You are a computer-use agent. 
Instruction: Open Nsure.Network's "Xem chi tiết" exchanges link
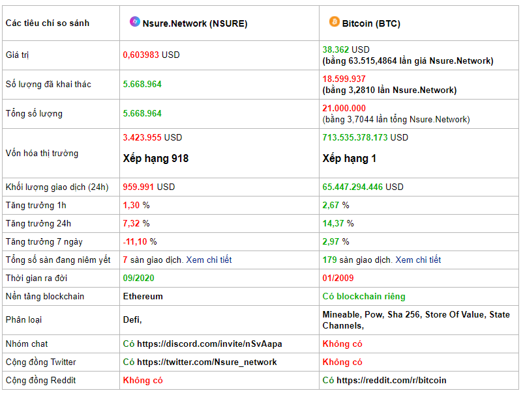coord(209,260)
